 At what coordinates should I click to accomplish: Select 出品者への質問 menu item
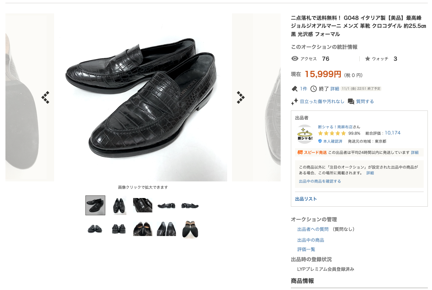[313, 229]
